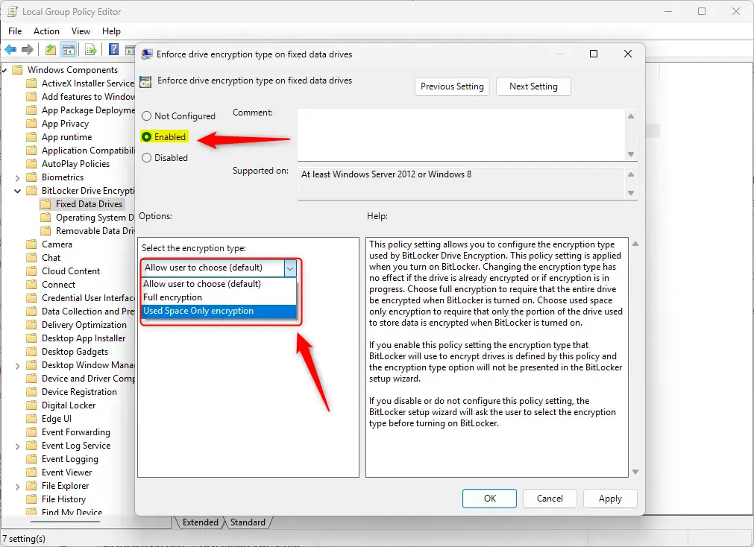Expand the Event Log Service node

[17, 446]
